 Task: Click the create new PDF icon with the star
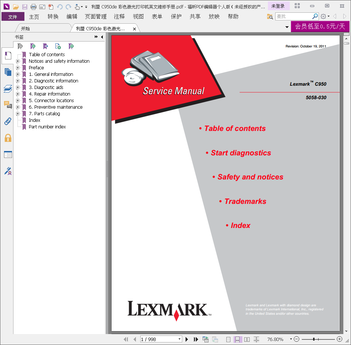point(51,7)
